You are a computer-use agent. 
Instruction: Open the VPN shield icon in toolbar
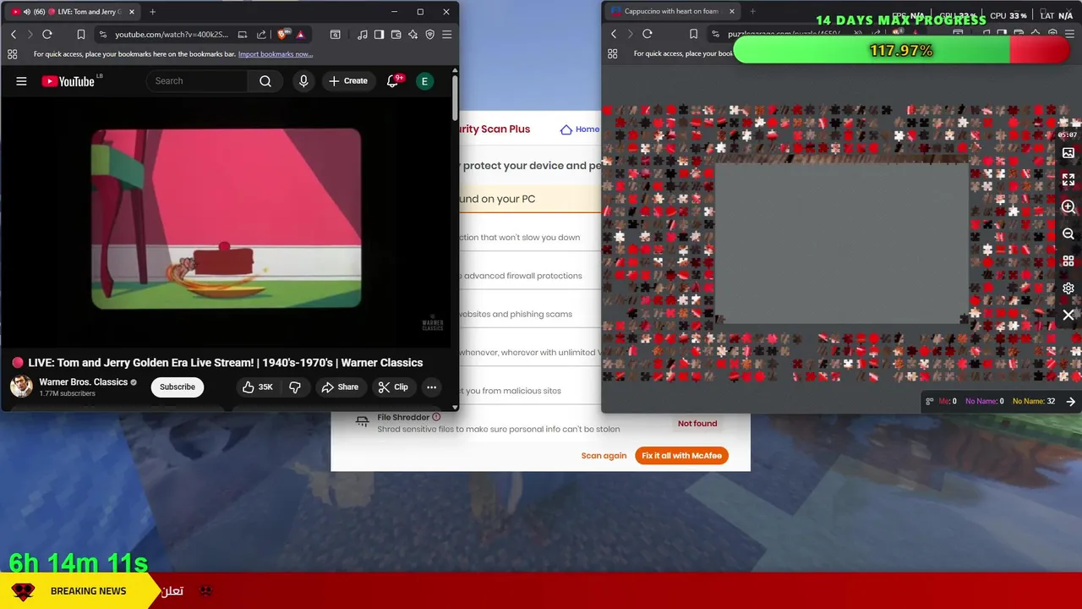pos(429,35)
